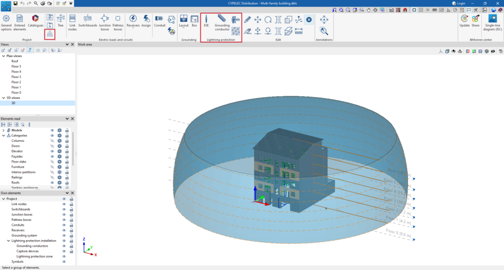Viewport: 504px width, 270px height.
Task: Select the Move tool in Edit group
Action: [x=258, y=20]
